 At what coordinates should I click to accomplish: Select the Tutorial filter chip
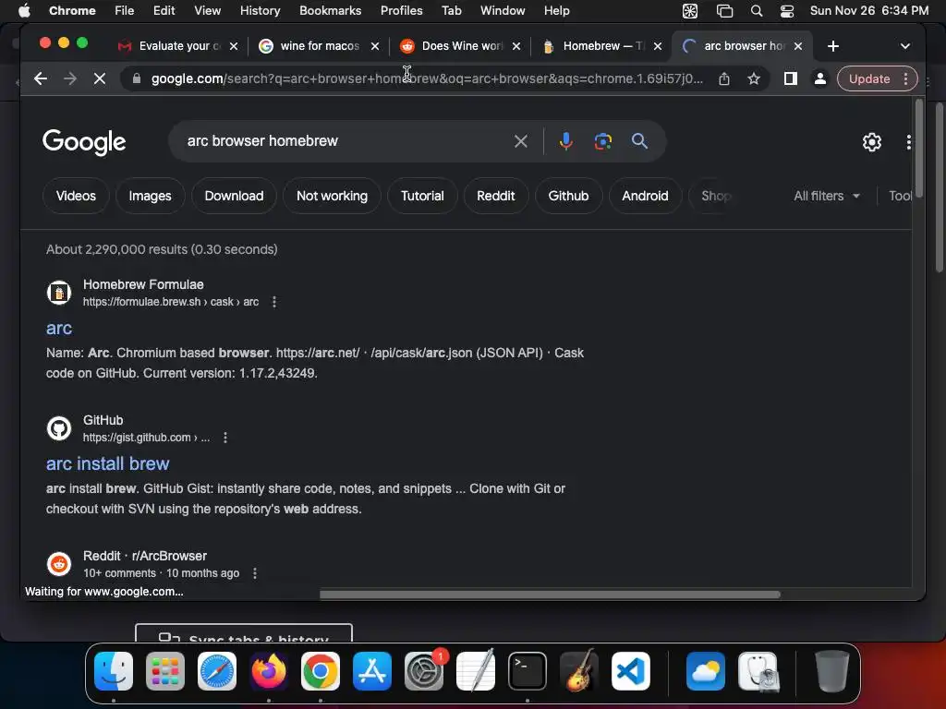click(422, 196)
